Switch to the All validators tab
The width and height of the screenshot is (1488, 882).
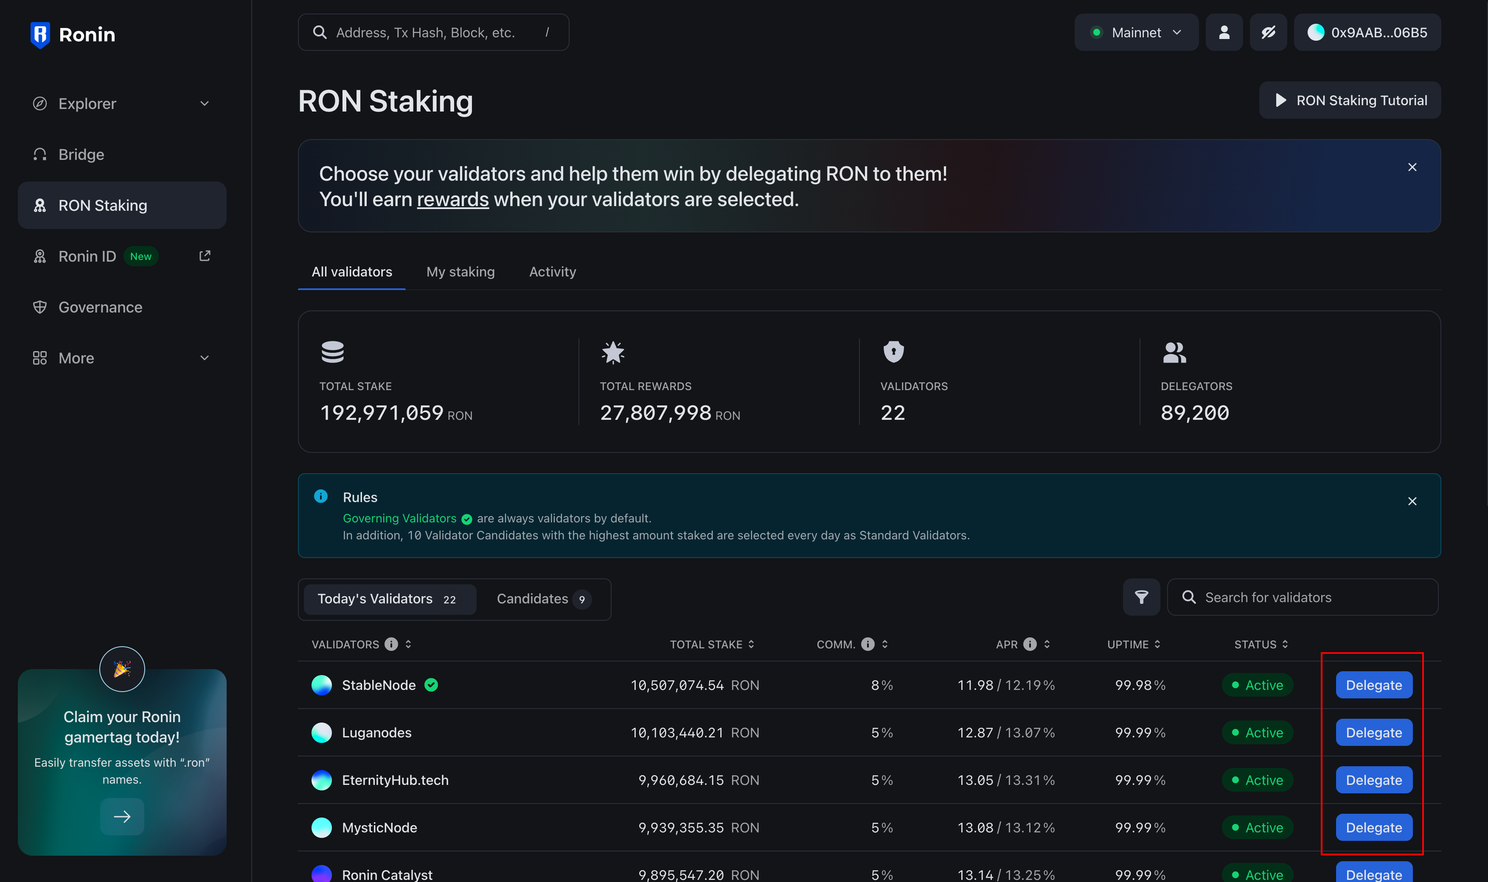click(x=351, y=272)
